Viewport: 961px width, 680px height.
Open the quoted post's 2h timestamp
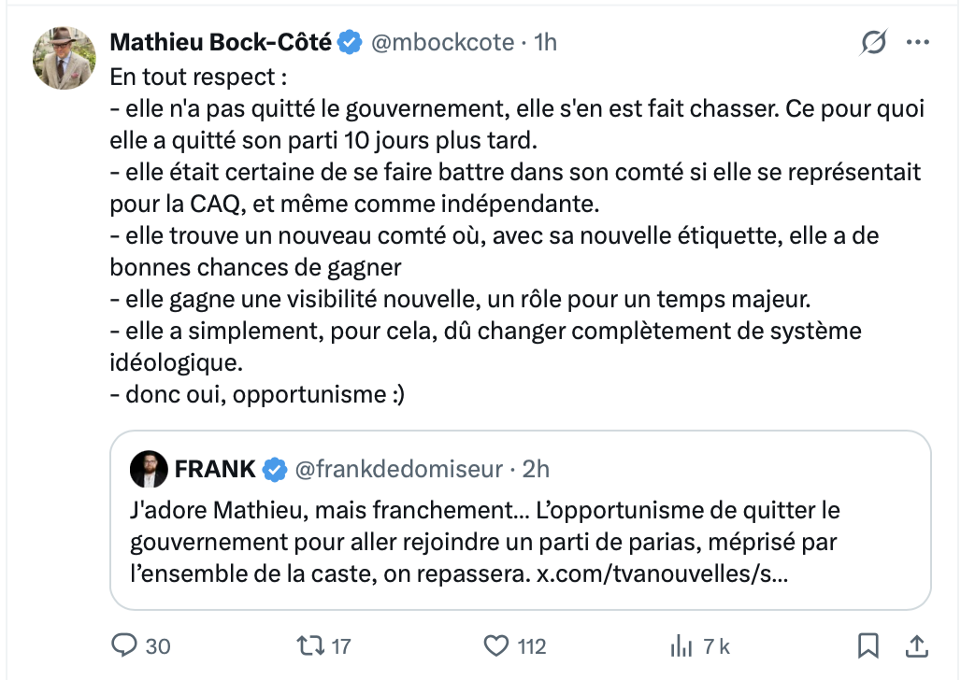click(x=537, y=469)
